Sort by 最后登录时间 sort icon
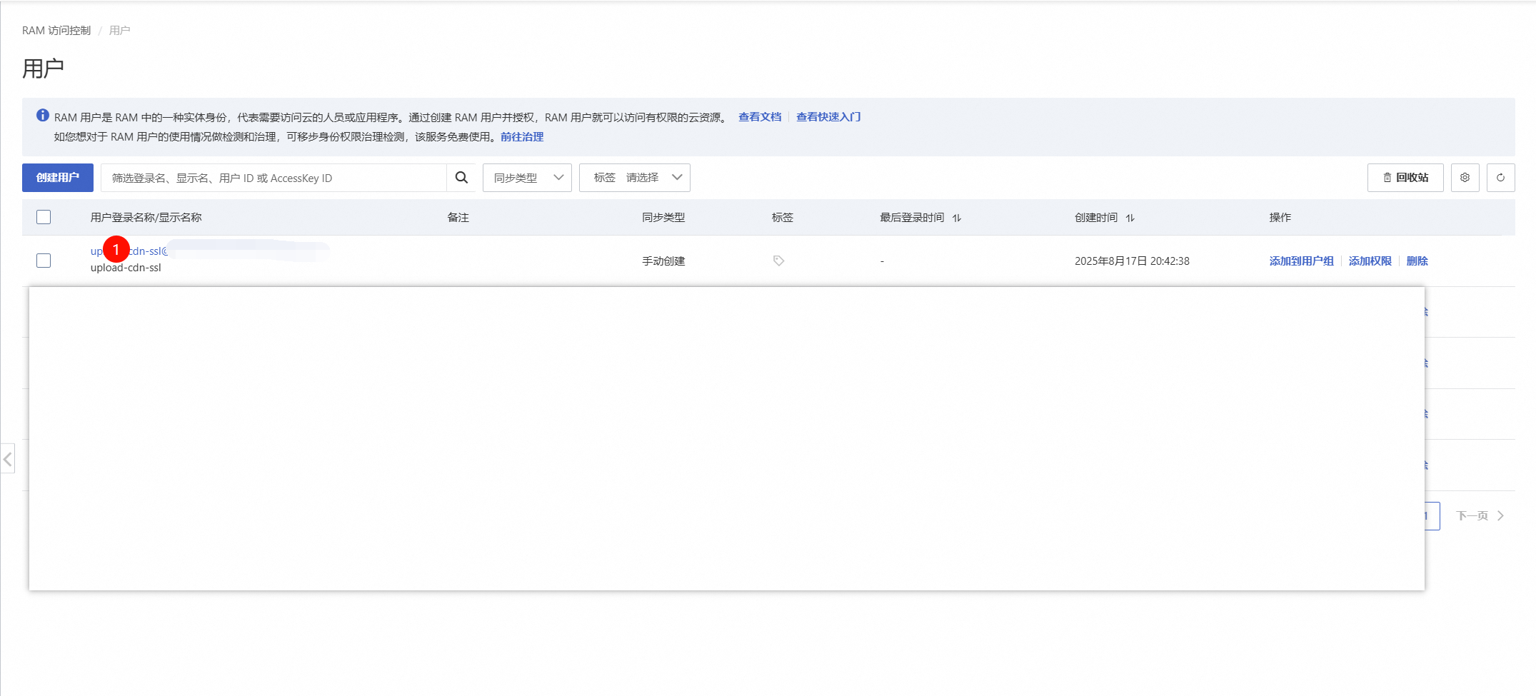Image resolution: width=1536 pixels, height=696 pixels. [957, 218]
